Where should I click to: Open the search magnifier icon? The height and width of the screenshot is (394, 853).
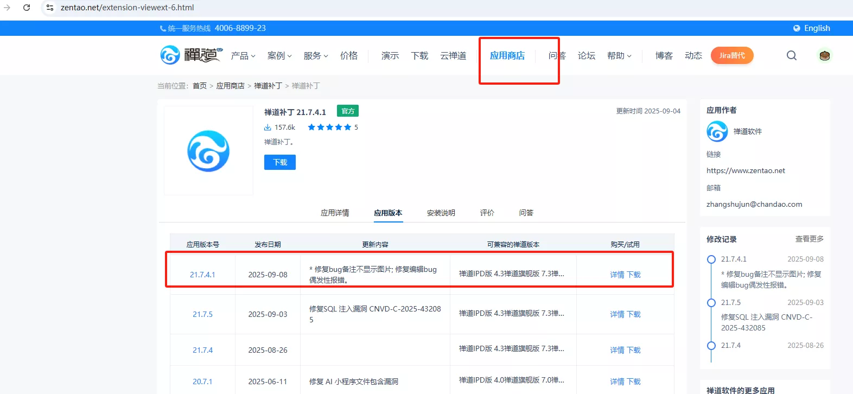point(792,55)
